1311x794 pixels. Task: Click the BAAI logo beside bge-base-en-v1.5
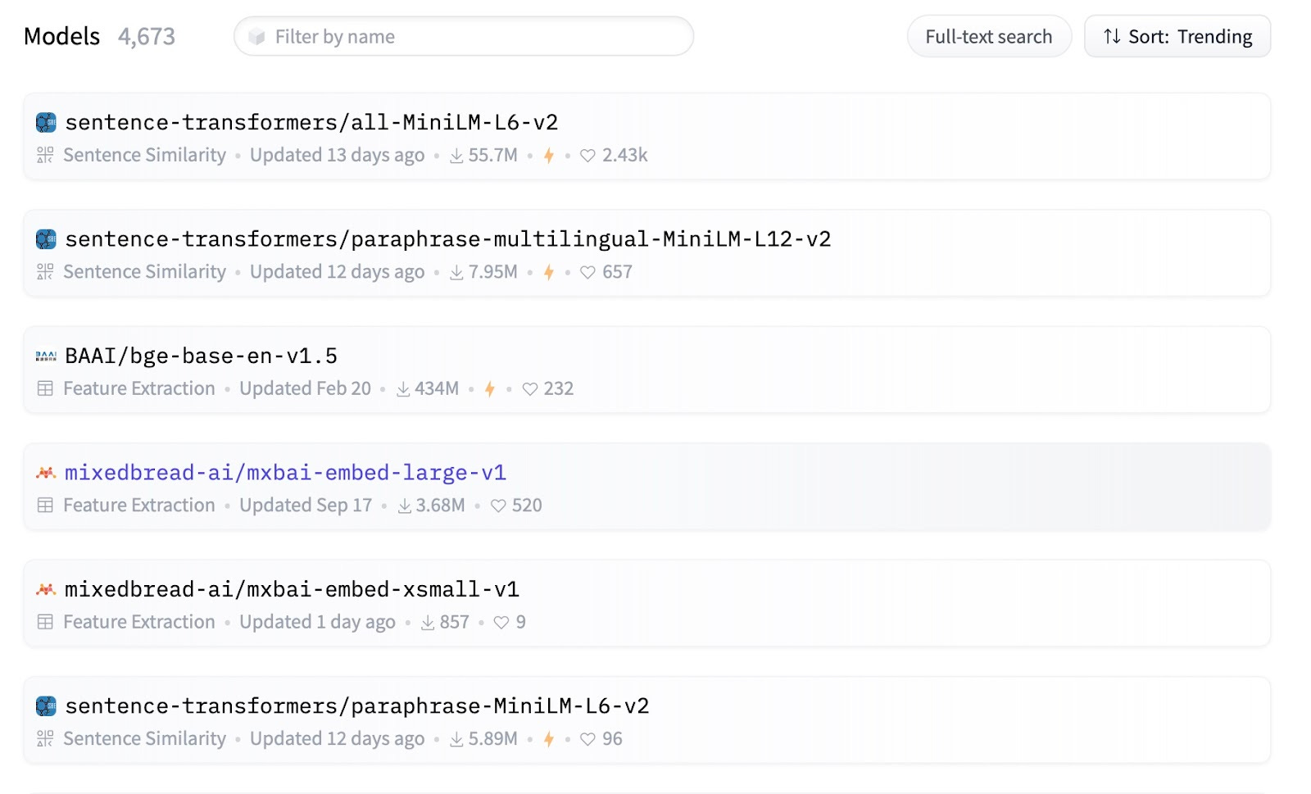click(x=46, y=356)
